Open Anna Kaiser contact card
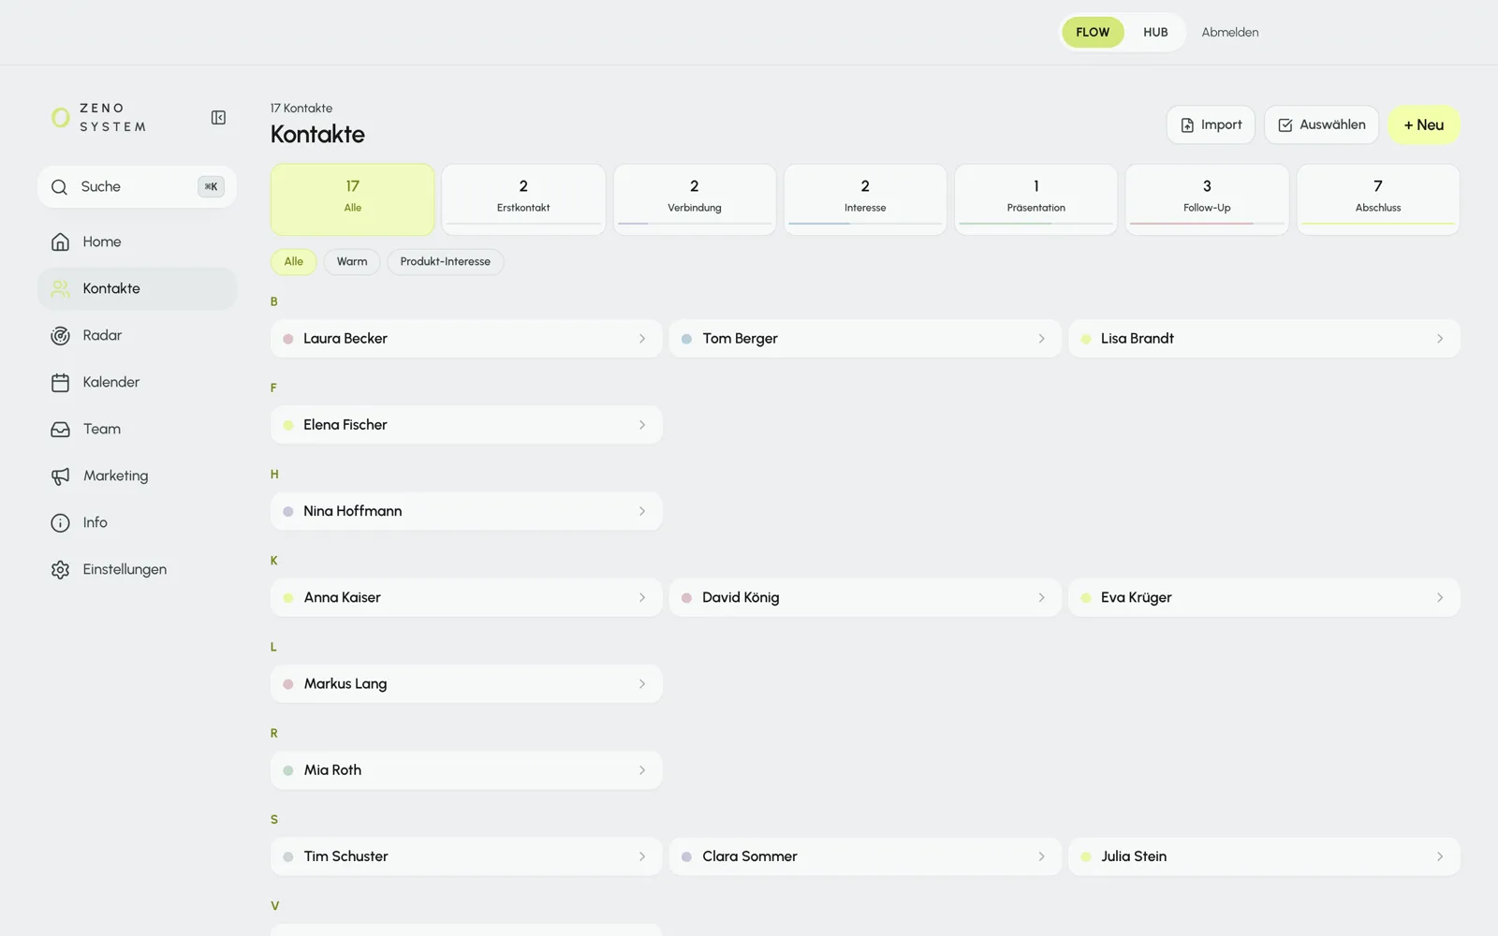This screenshot has width=1498, height=936. (466, 597)
